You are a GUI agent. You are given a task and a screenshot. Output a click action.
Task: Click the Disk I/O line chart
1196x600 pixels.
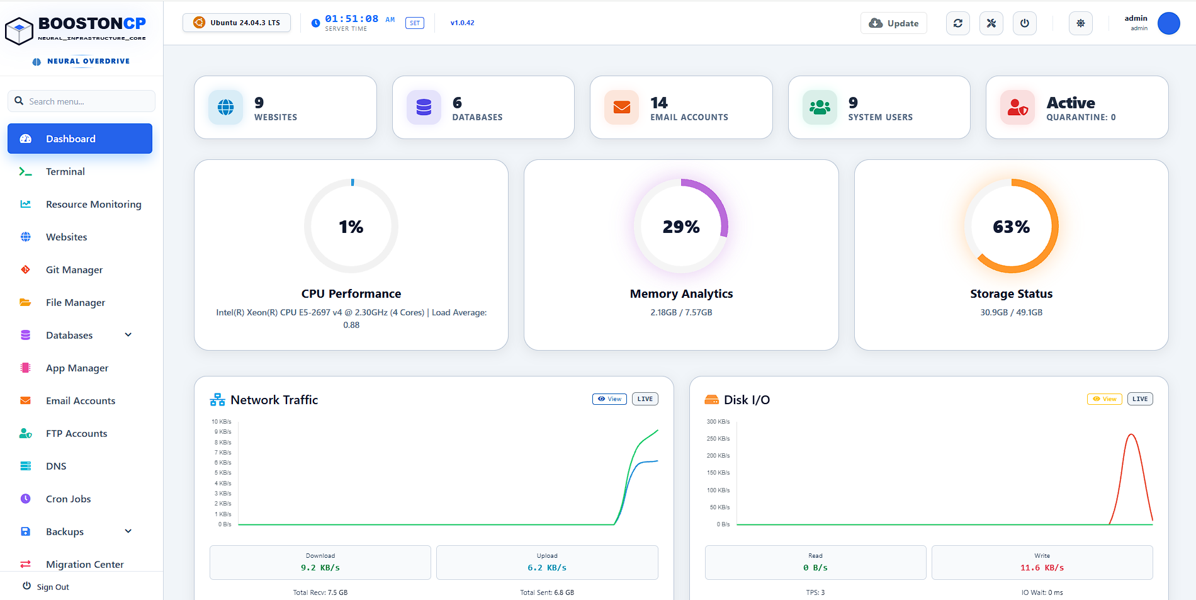pos(929,472)
